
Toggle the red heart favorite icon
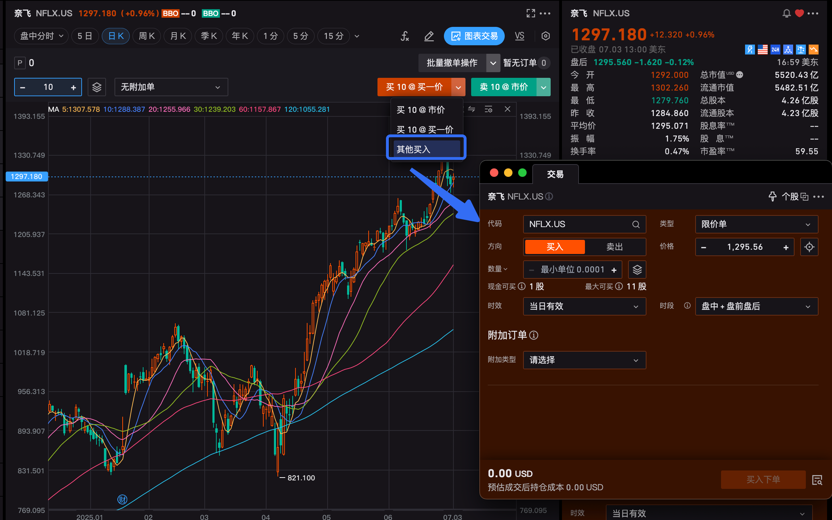tap(799, 13)
